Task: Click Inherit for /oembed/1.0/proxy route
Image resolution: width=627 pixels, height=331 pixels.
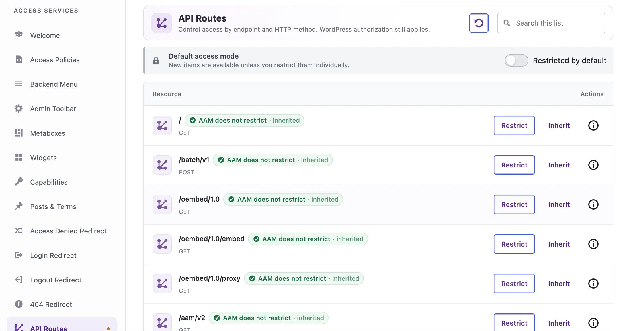Action: point(559,284)
